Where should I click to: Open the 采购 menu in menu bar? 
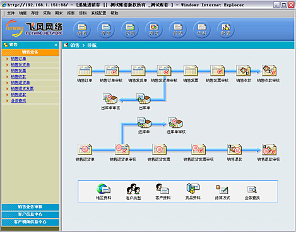[x=47, y=13]
